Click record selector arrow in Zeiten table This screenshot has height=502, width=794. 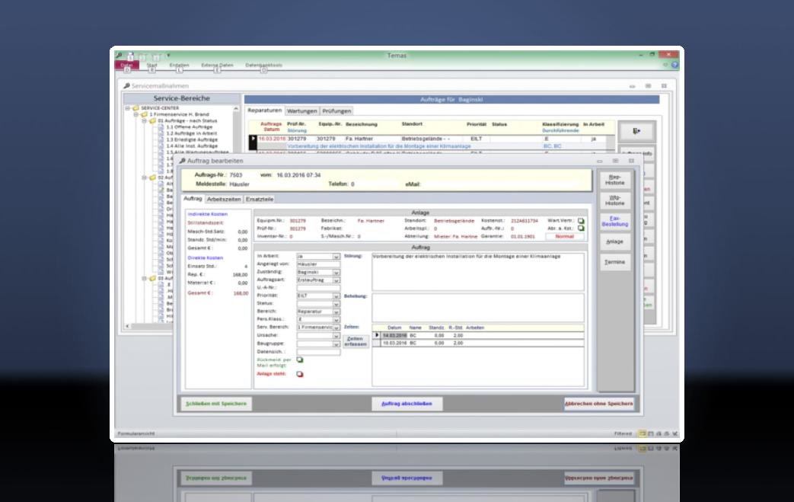tap(376, 335)
